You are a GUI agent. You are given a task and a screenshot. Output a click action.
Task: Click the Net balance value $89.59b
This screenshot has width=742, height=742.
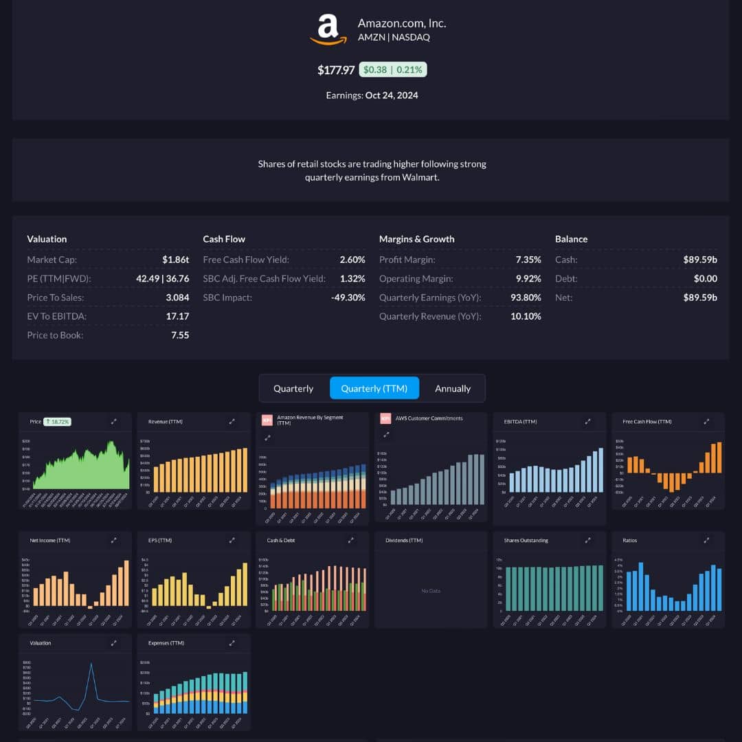coord(700,297)
